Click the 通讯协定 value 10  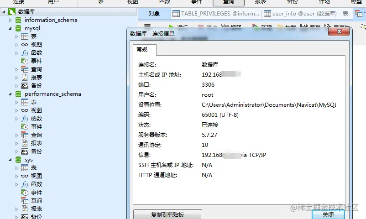[205, 145]
